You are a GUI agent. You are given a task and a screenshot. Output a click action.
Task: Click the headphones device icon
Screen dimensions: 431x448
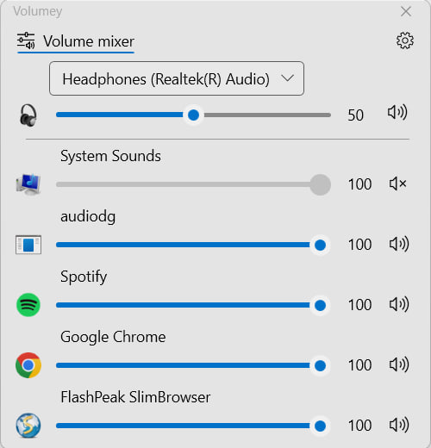click(28, 115)
